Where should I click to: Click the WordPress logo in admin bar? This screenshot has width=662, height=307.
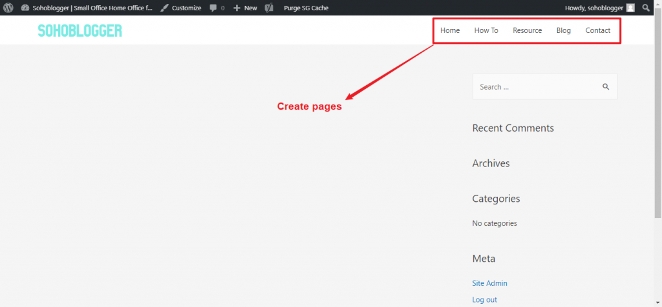click(8, 8)
